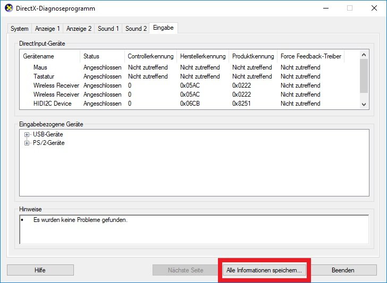Click the Produktkennung column header
The image size is (387, 283).
[253, 56]
